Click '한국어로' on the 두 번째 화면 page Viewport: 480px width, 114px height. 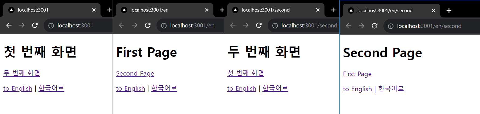click(x=275, y=88)
